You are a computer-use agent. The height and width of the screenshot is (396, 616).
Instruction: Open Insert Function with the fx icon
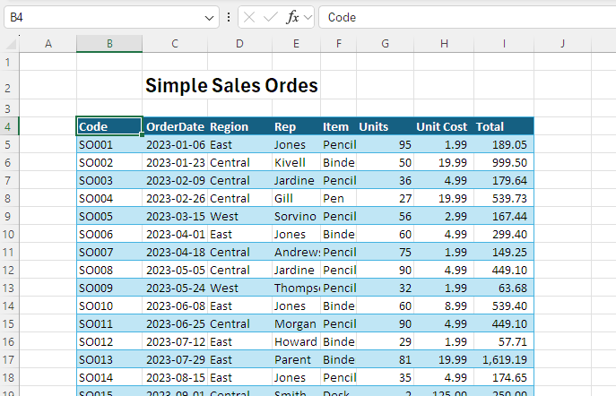[292, 17]
